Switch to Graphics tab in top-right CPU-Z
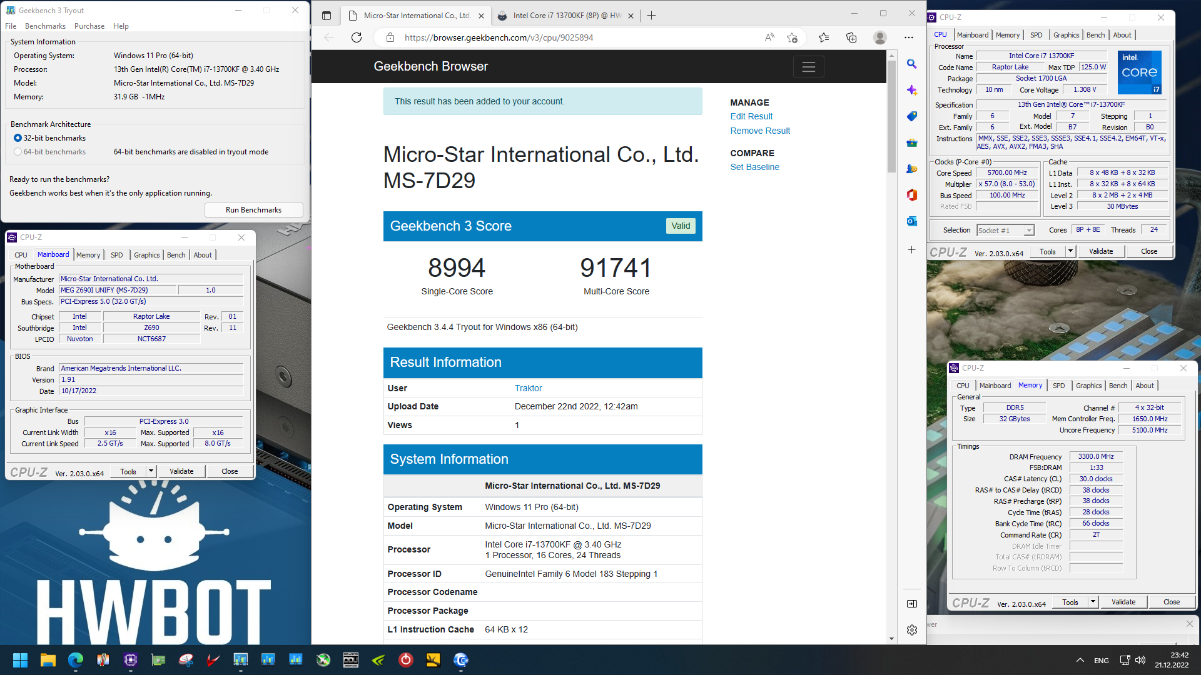This screenshot has height=675, width=1201. click(x=1066, y=35)
